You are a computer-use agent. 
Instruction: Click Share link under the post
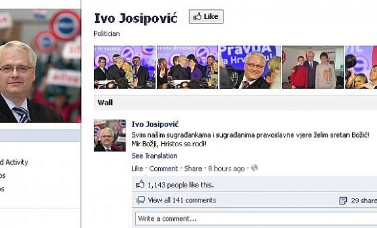(193, 169)
